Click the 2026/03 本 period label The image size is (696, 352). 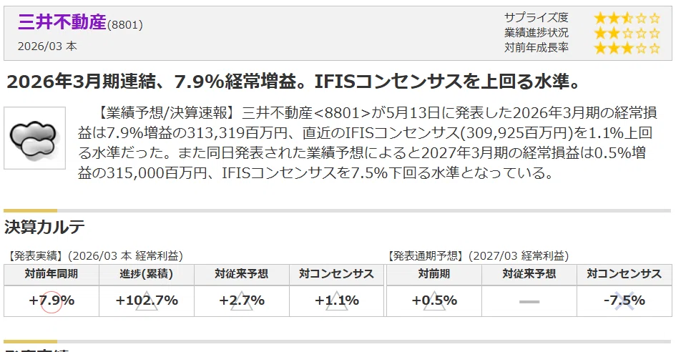pos(47,47)
